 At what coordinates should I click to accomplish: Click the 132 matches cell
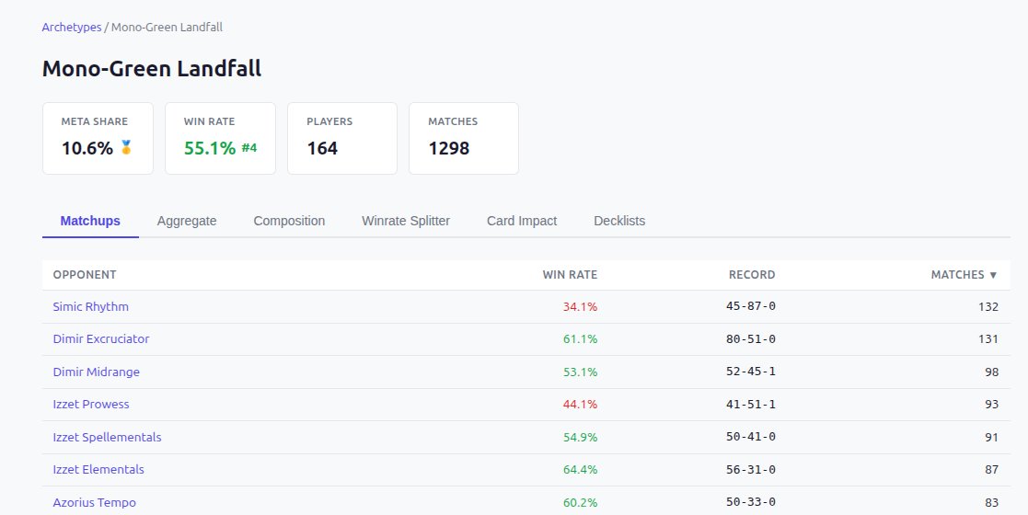click(988, 306)
